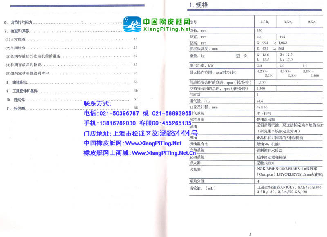Screen dimensions: 327x237
Task: Click the '总宽, mm' row label
Action: [198, 37]
